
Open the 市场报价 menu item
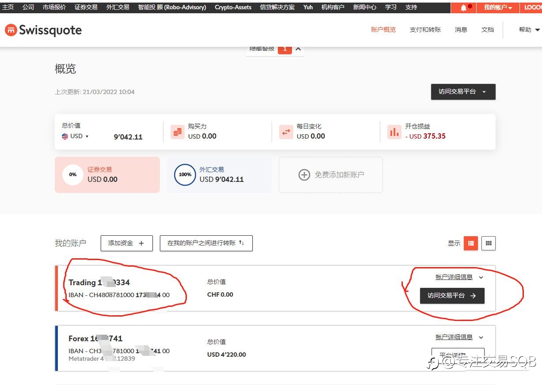click(54, 7)
